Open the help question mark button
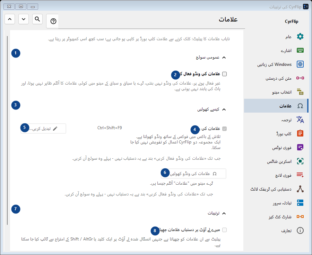This screenshot has height=255, width=312. tap(53, 21)
